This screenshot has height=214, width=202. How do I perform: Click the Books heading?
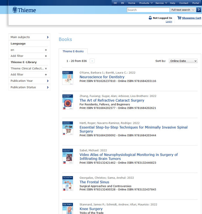[x=65, y=39]
